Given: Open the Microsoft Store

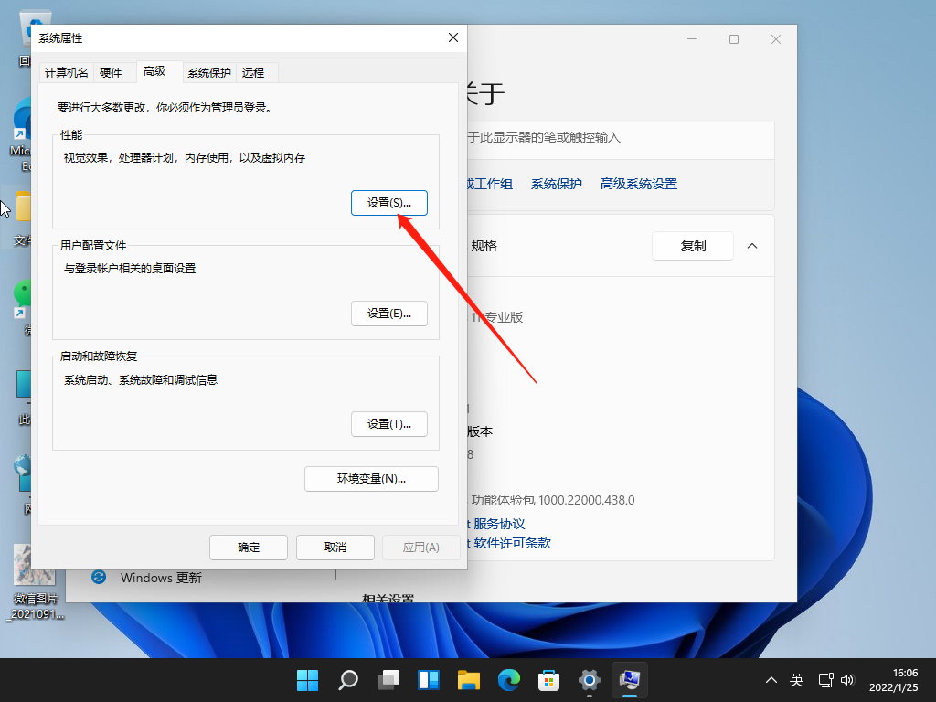Looking at the screenshot, I should click(548, 680).
